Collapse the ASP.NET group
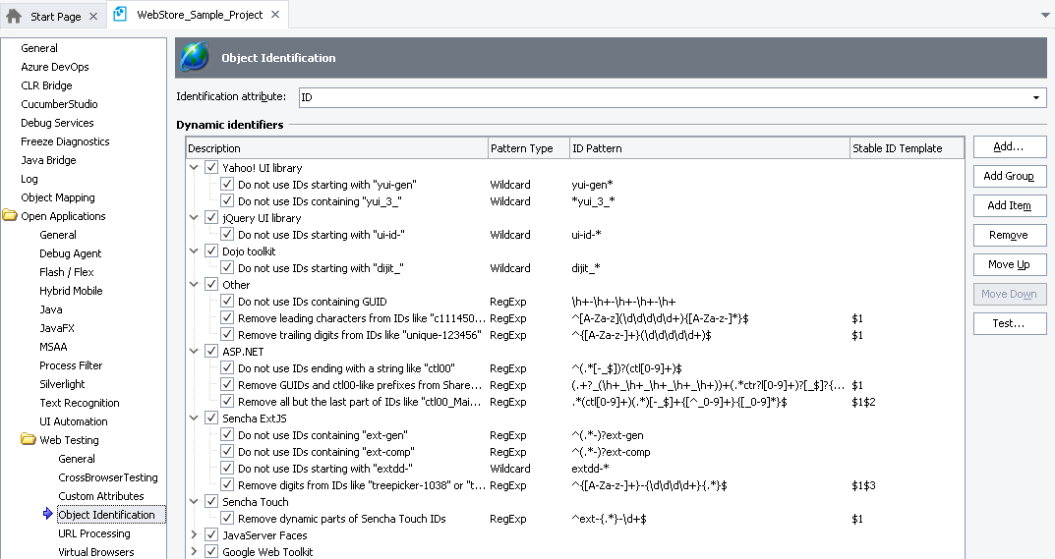 pyautogui.click(x=194, y=352)
